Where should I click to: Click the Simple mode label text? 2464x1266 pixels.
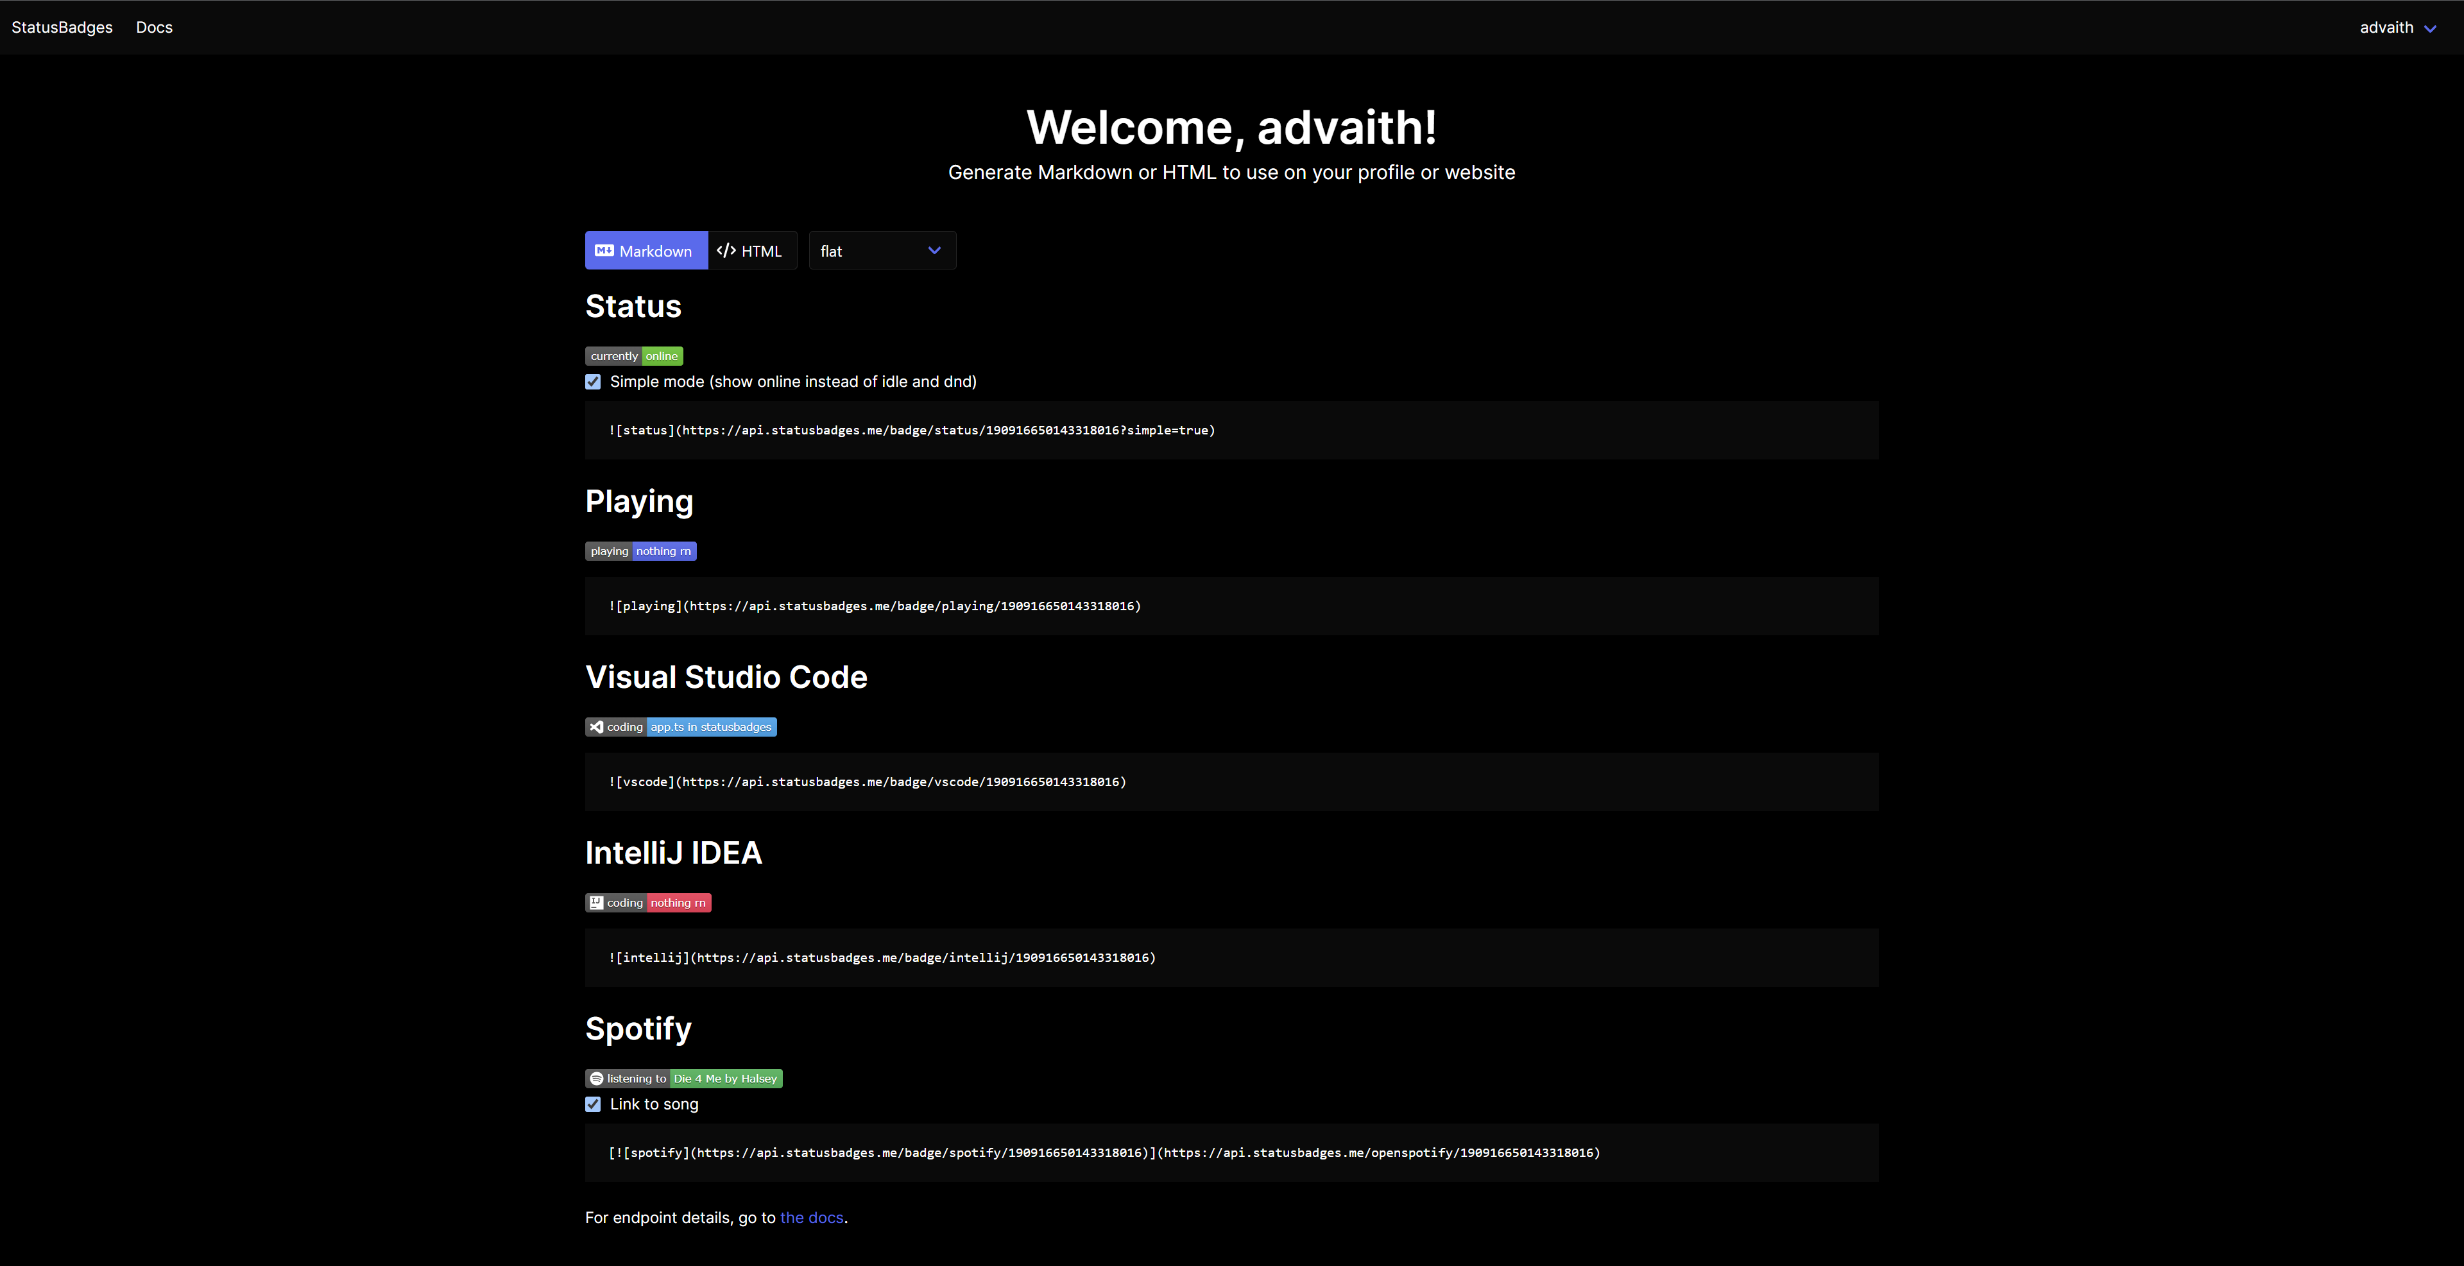[793, 382]
